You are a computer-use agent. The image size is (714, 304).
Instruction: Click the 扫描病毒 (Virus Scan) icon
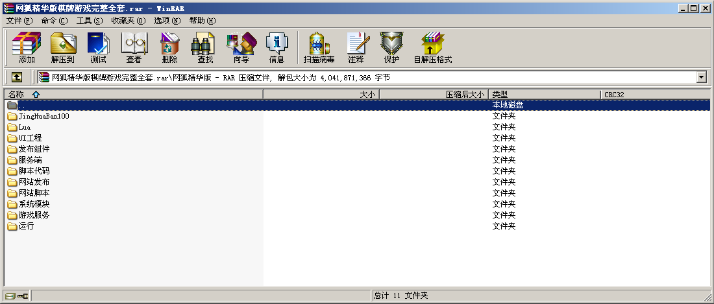[319, 43]
